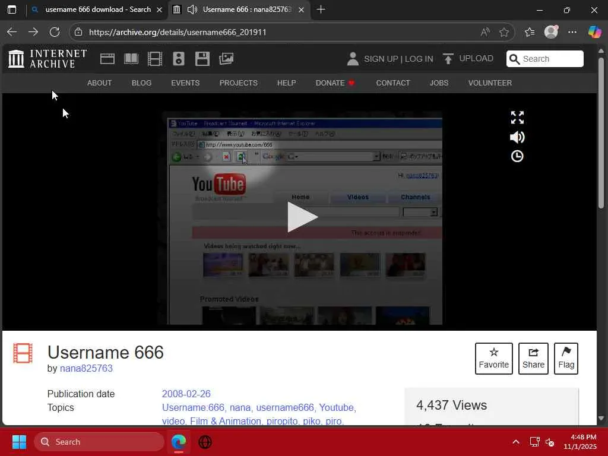Open browser Favorites list icon
Viewport: 608px width, 456px height.
(530, 32)
